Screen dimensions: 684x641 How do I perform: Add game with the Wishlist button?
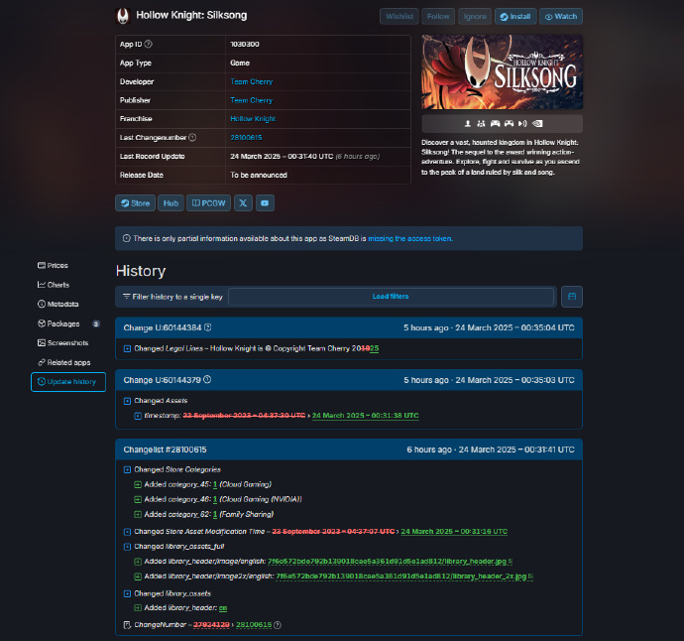point(399,17)
